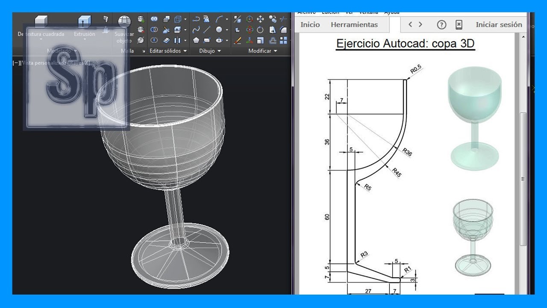This screenshot has height=308, width=547.
Task: Click the Ejercicio Autocad: copa 3D title
Action: coord(405,44)
